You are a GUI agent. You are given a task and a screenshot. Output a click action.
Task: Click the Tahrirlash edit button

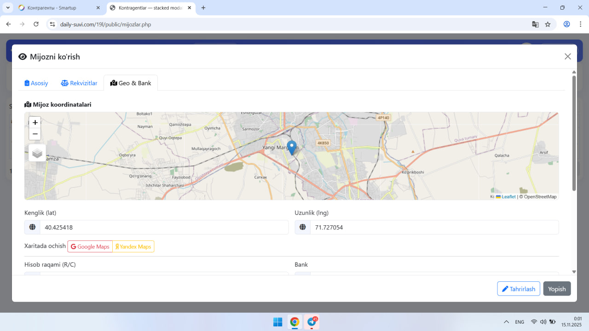coord(518,289)
